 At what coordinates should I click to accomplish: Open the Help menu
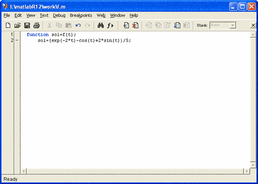coord(134,15)
